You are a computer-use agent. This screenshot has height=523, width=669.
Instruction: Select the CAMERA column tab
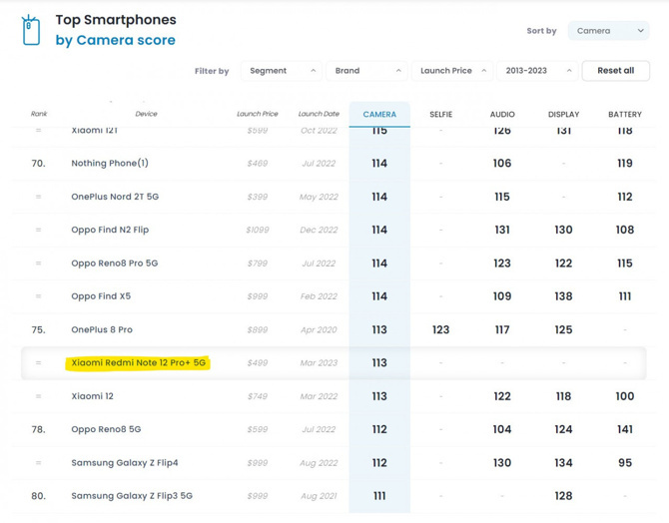tap(379, 115)
